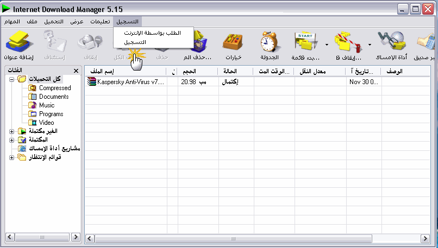Select the Programs category
The width and height of the screenshot is (438, 248).
(51, 114)
